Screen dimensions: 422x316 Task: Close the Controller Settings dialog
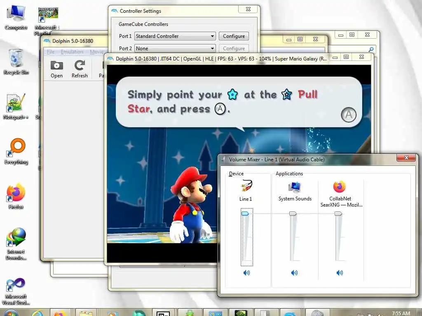(248, 9)
